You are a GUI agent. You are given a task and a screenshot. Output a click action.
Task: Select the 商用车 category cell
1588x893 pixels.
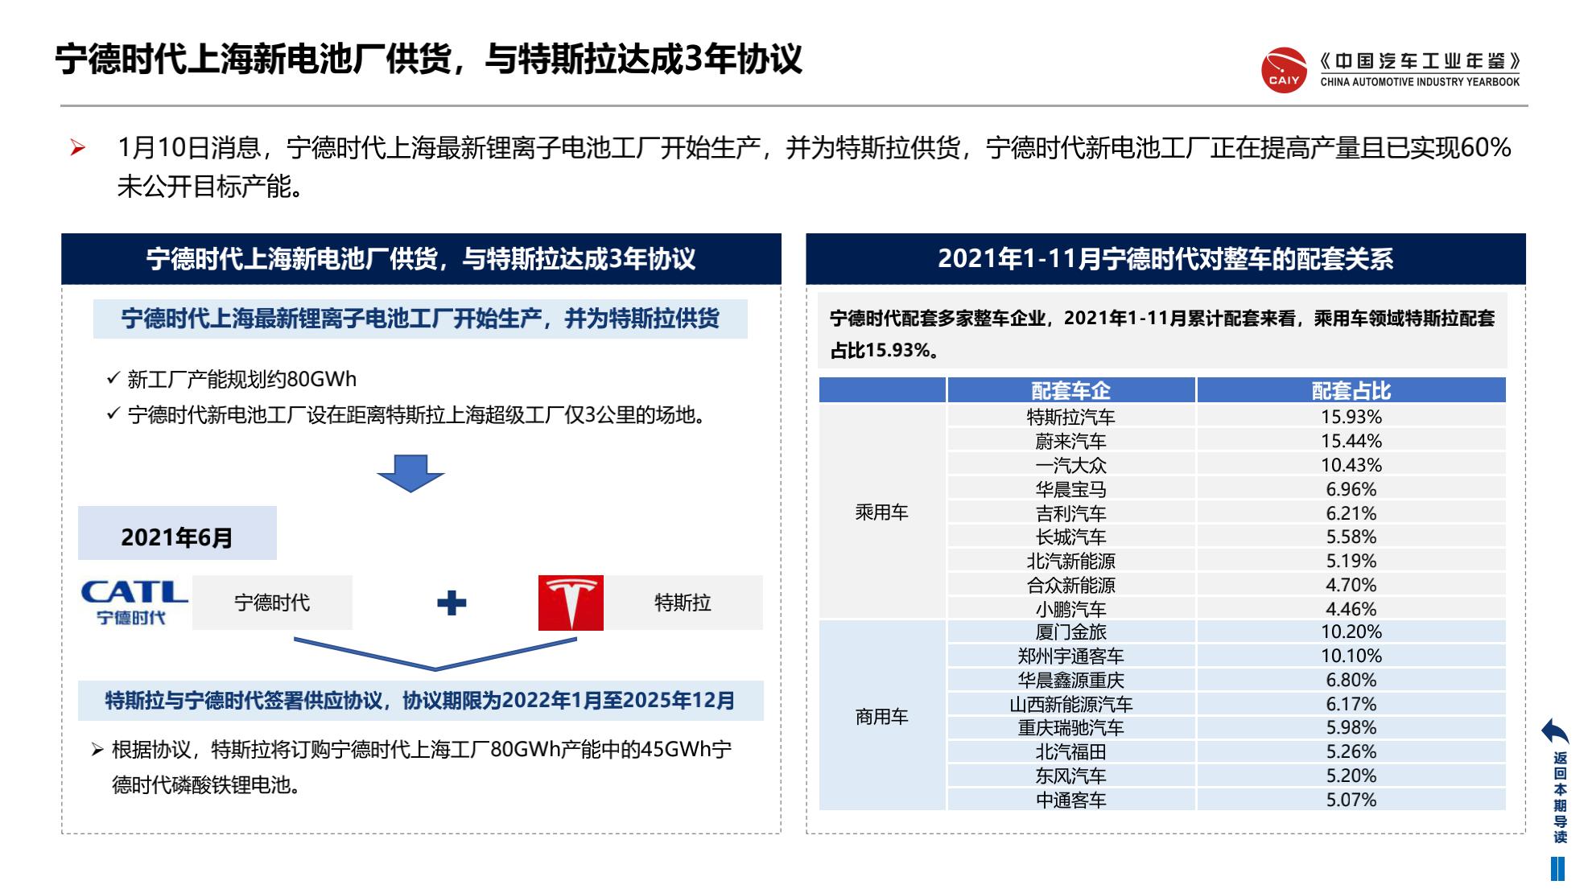882,716
